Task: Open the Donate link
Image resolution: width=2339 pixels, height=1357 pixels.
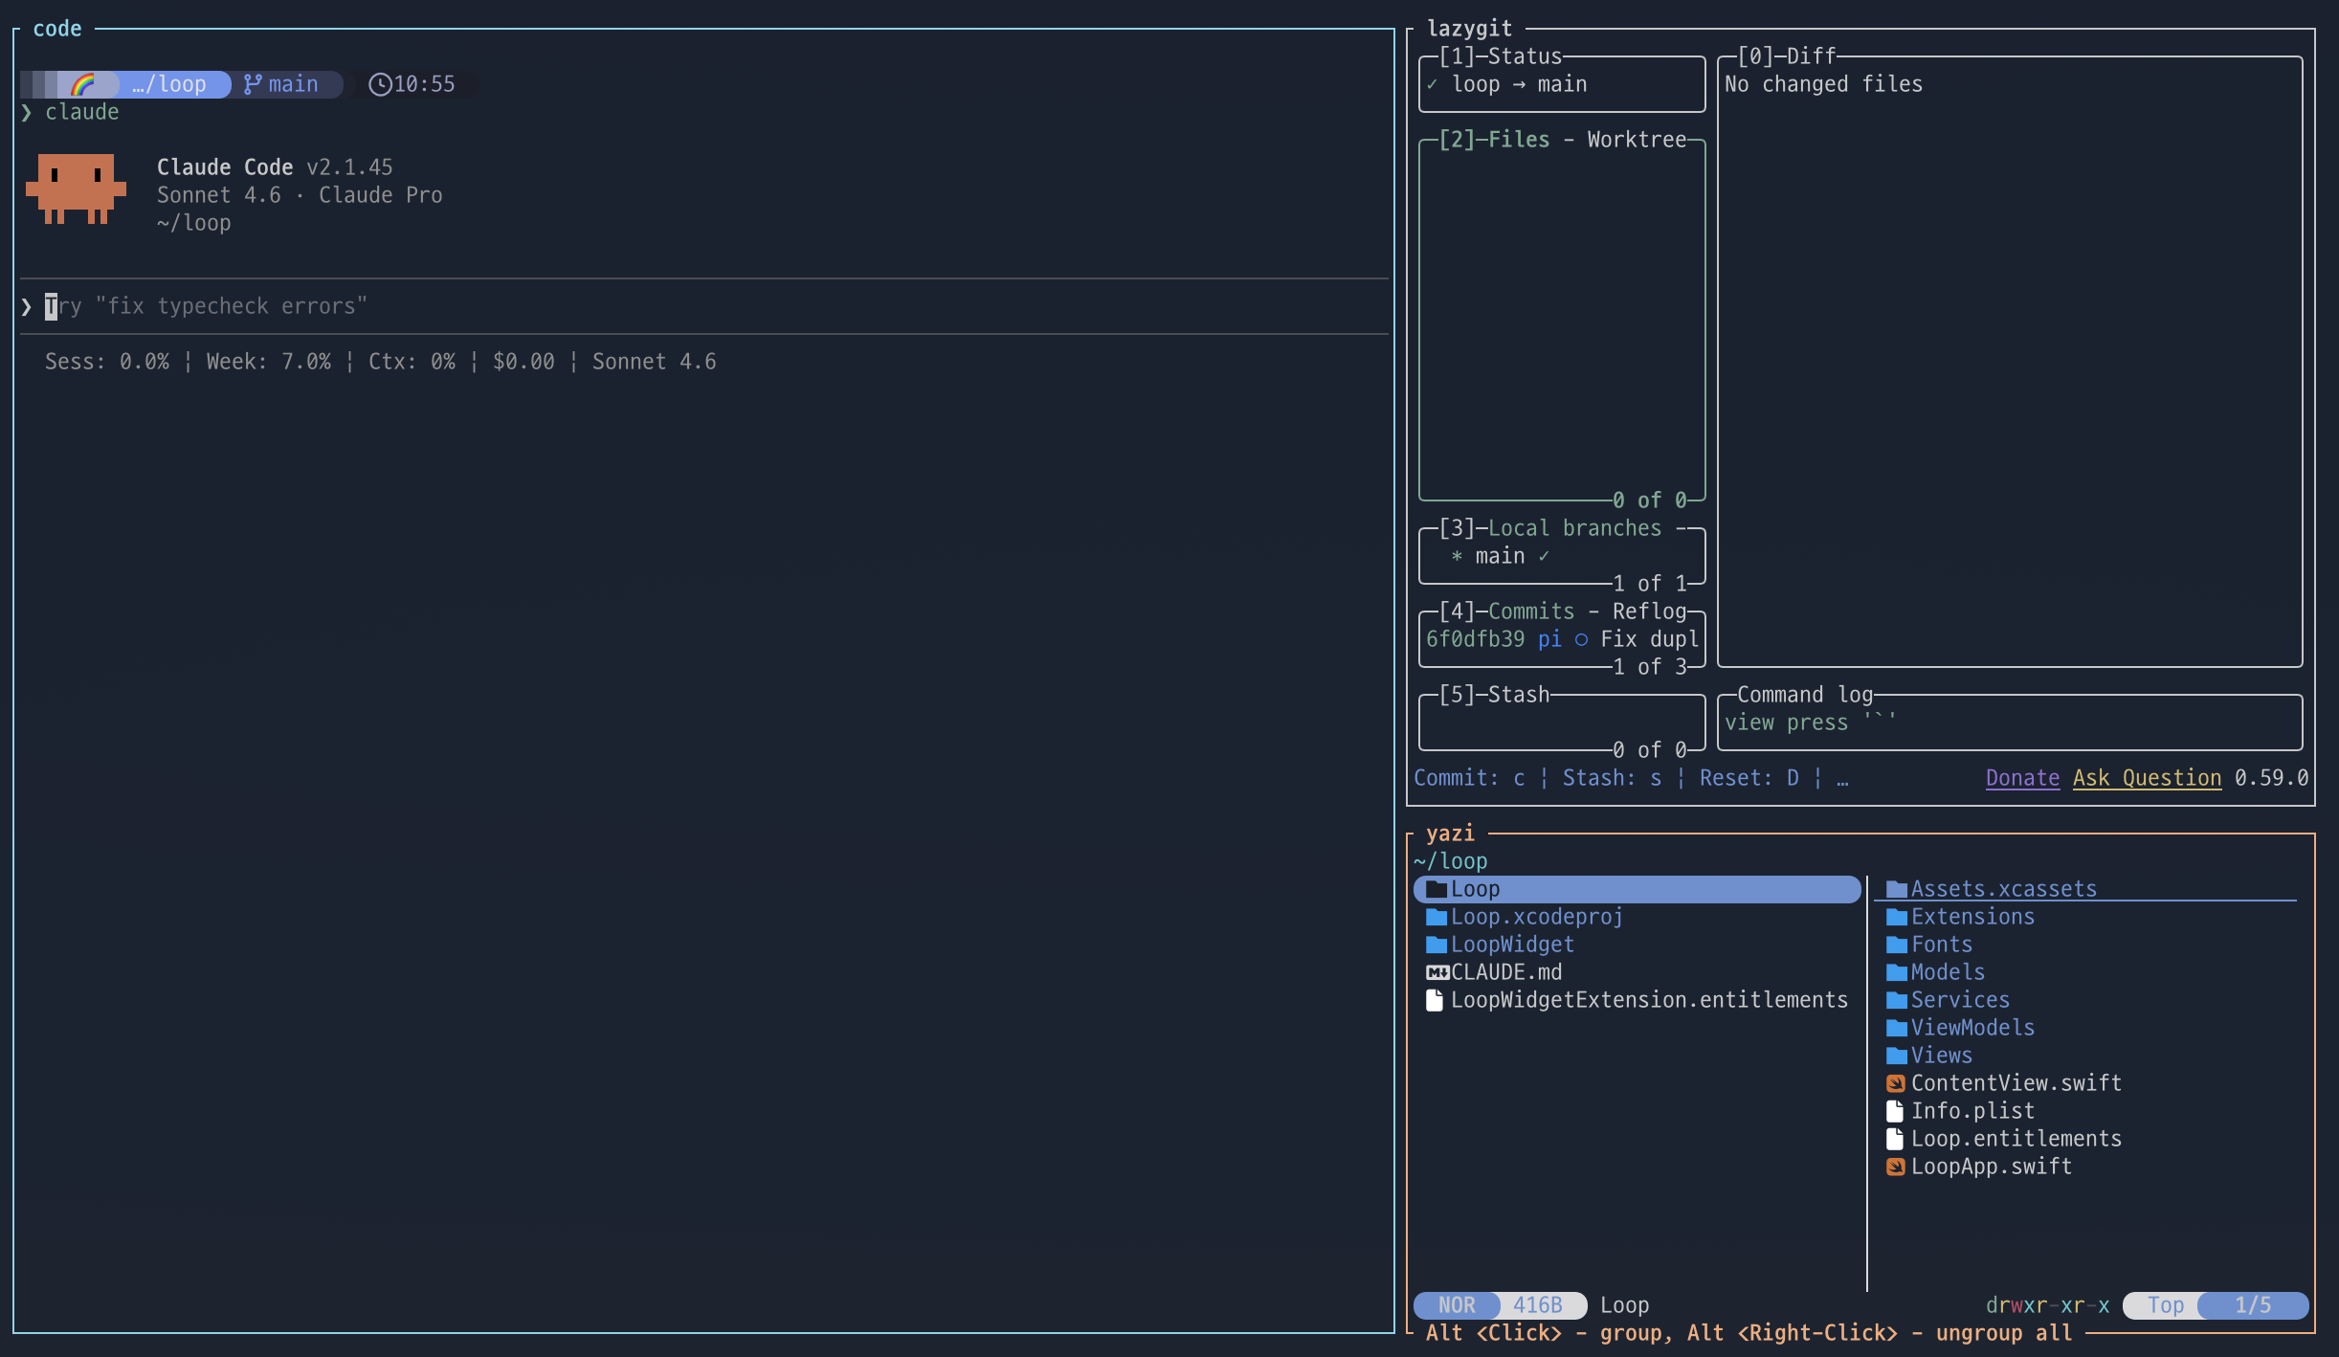Action: [2021, 778]
